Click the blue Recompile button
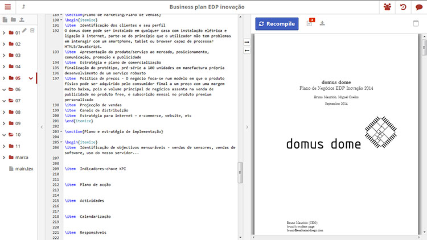The height and width of the screenshot is (240, 427). 277,24
